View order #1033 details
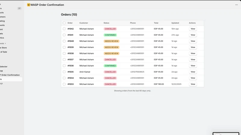The height and width of the screenshot is (135, 241). (x=193, y=84)
